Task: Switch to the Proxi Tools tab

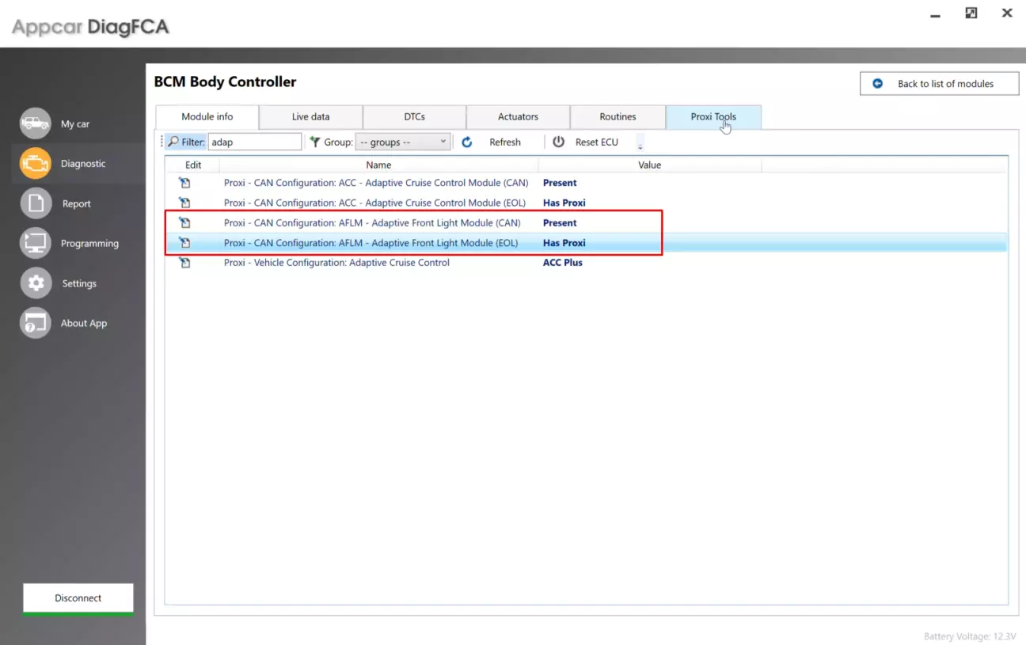Action: pos(712,117)
